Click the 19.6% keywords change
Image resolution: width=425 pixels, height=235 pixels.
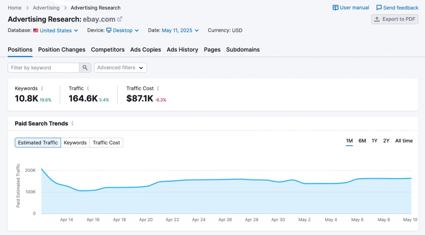45,100
